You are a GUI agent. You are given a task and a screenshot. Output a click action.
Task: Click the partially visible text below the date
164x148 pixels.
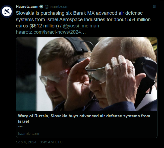tap(32, 147)
